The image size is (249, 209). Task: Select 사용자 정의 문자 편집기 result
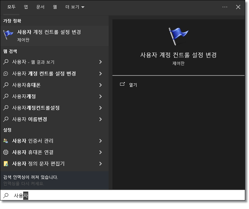tap(55, 164)
